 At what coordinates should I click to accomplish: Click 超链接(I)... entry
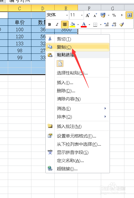(x=78, y=169)
